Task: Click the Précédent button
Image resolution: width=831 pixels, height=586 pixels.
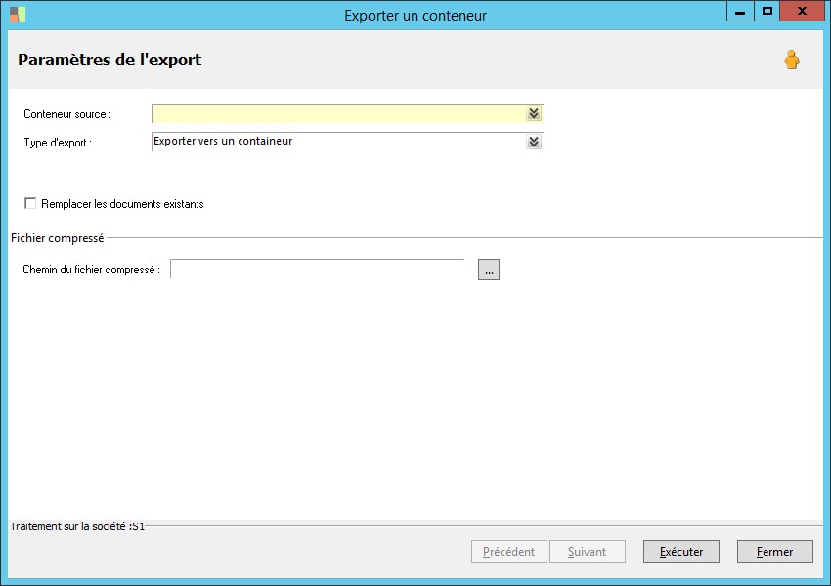Action: click(509, 552)
